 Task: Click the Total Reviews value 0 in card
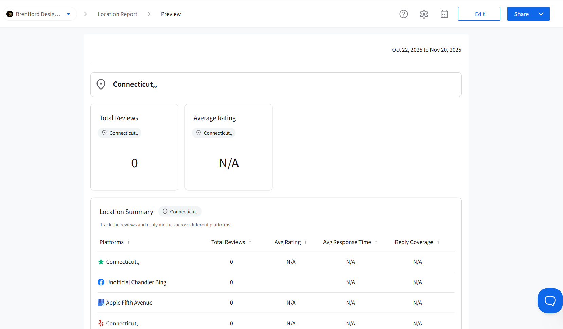point(135,163)
